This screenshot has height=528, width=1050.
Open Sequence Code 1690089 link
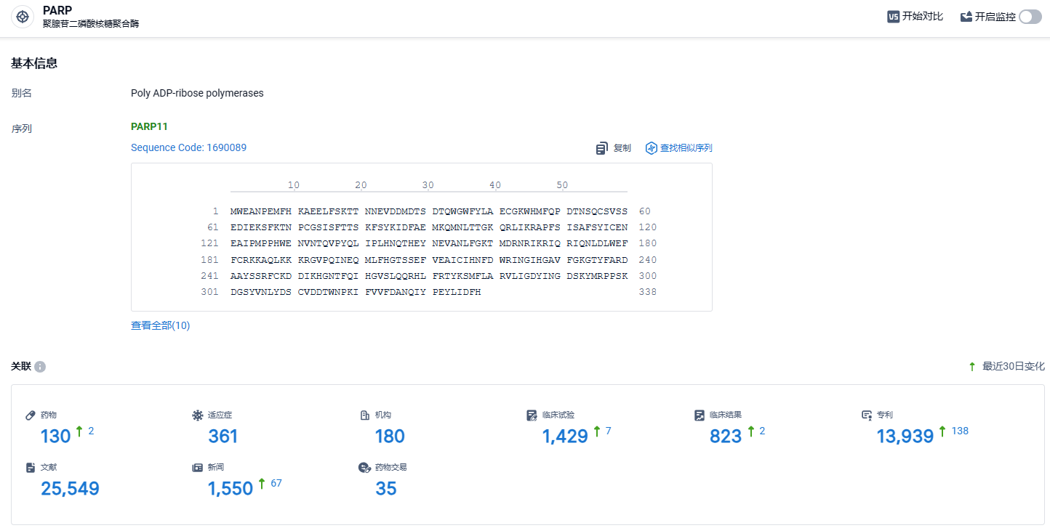(x=188, y=147)
